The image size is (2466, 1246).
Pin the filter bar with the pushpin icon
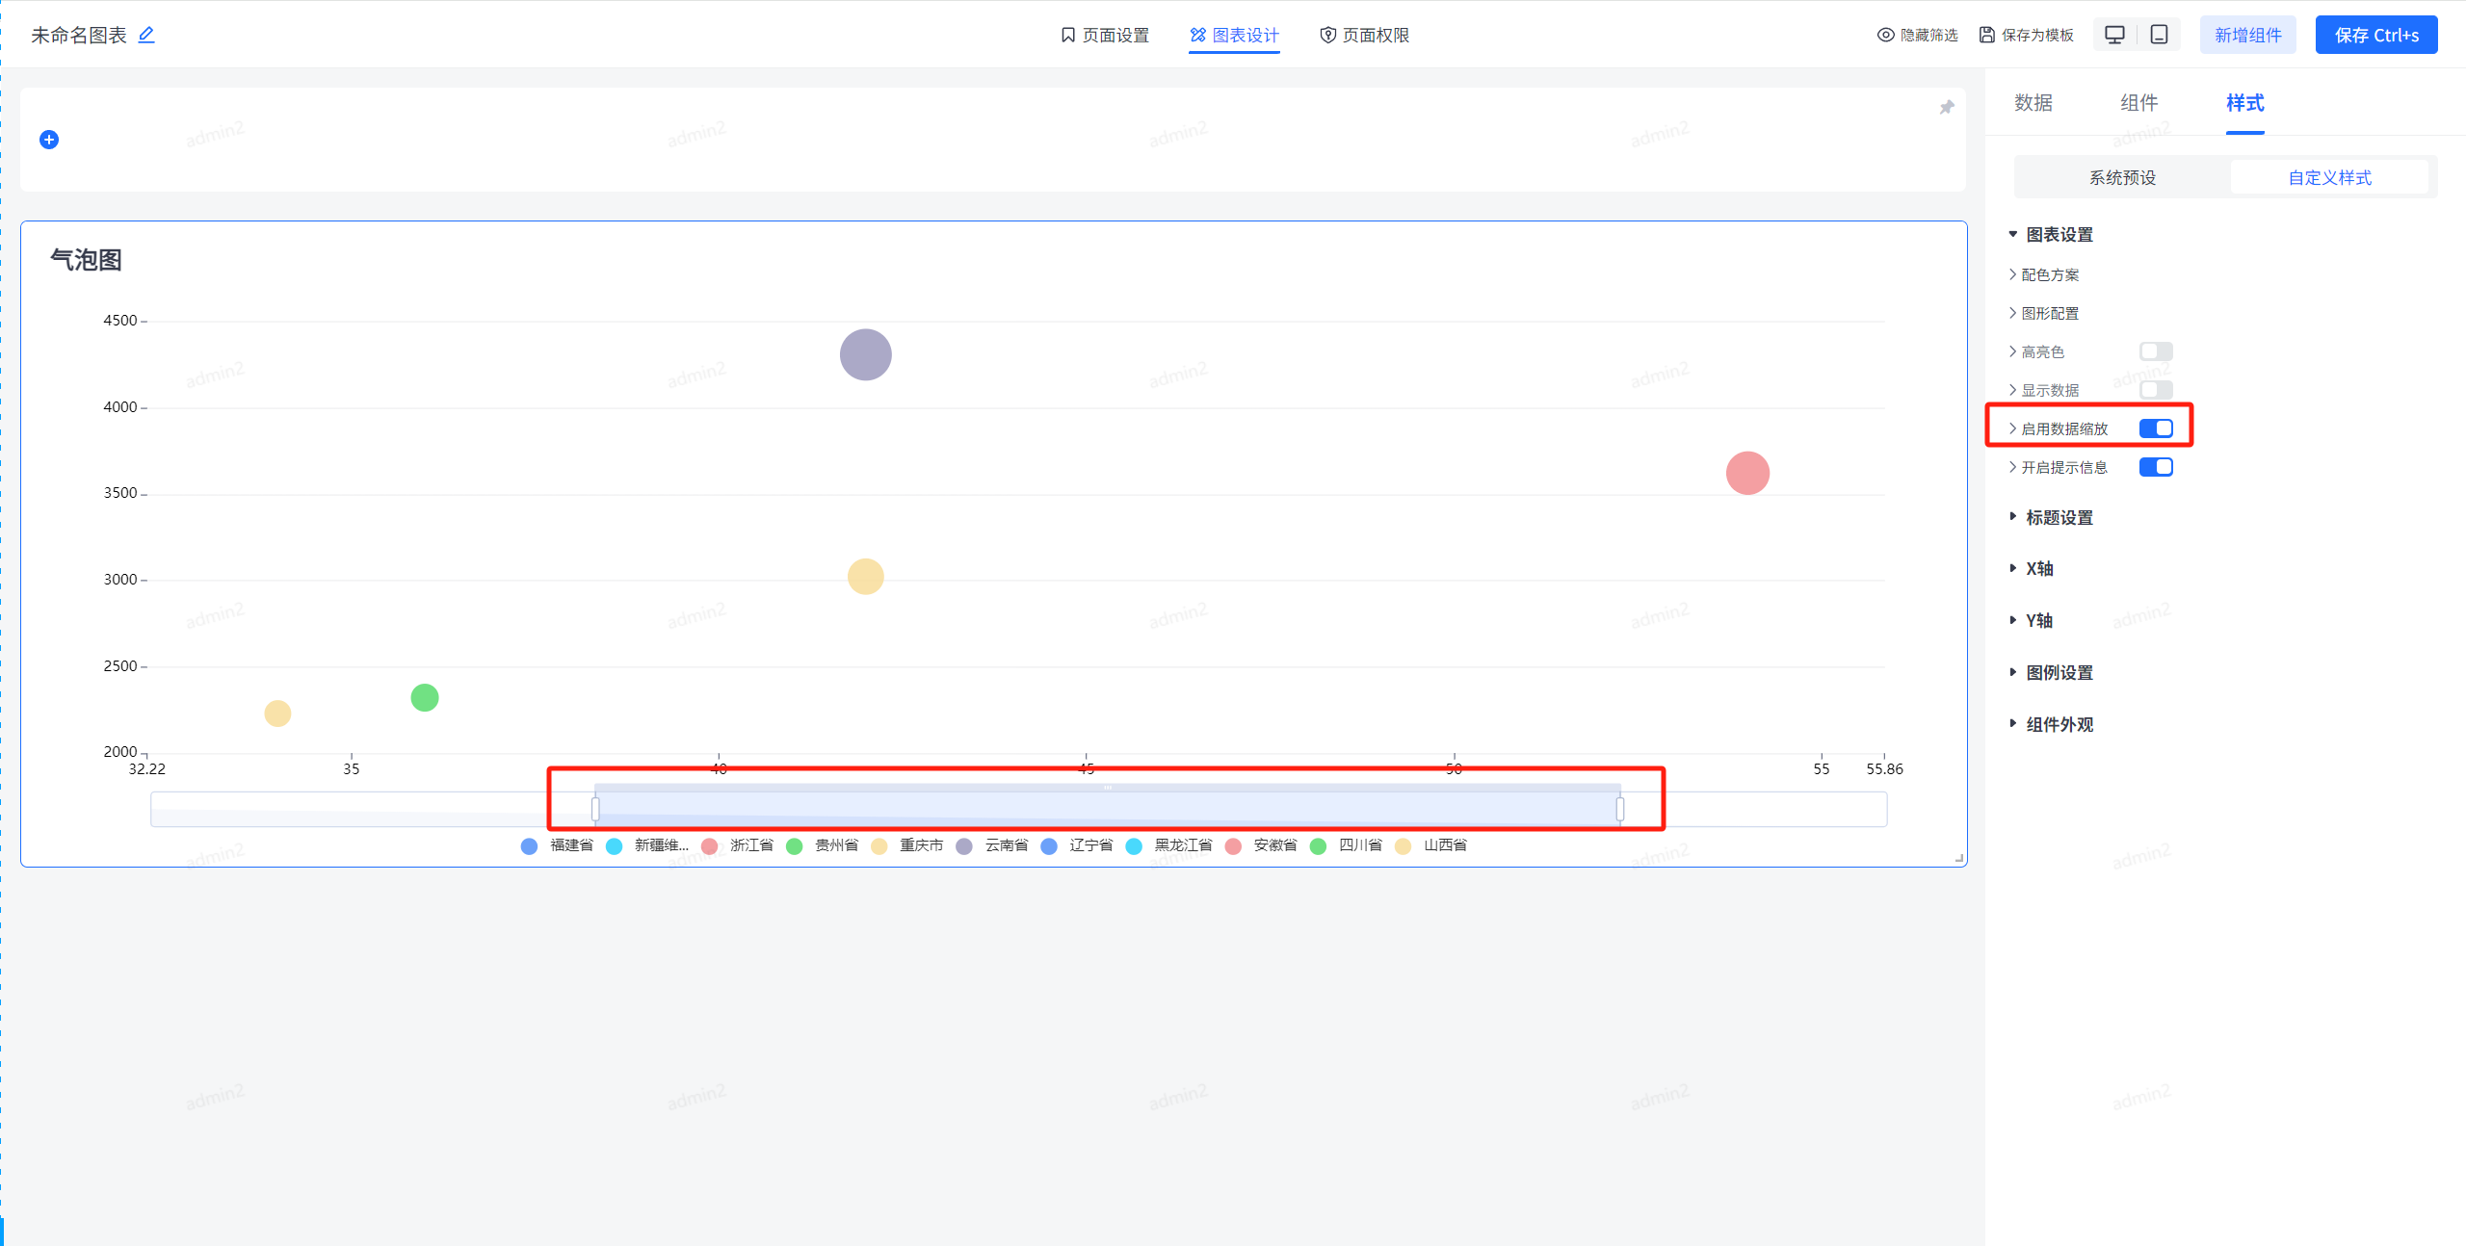tap(1947, 107)
